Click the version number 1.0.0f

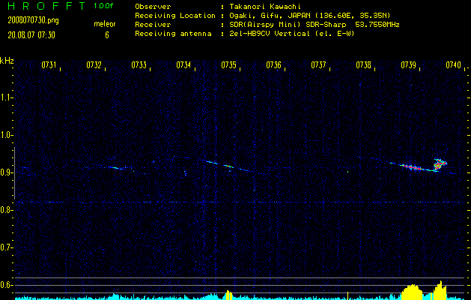(x=103, y=6)
